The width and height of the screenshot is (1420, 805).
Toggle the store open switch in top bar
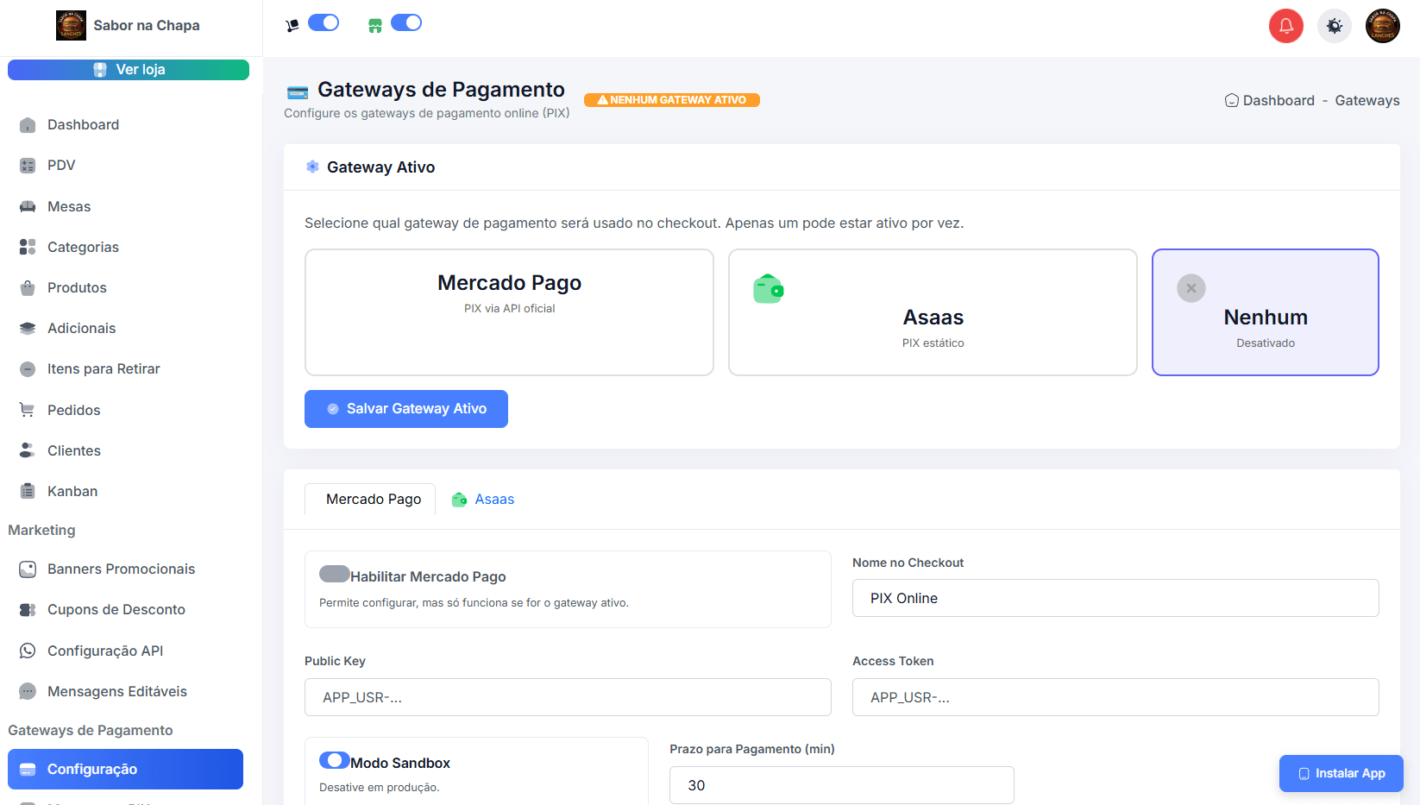406,22
